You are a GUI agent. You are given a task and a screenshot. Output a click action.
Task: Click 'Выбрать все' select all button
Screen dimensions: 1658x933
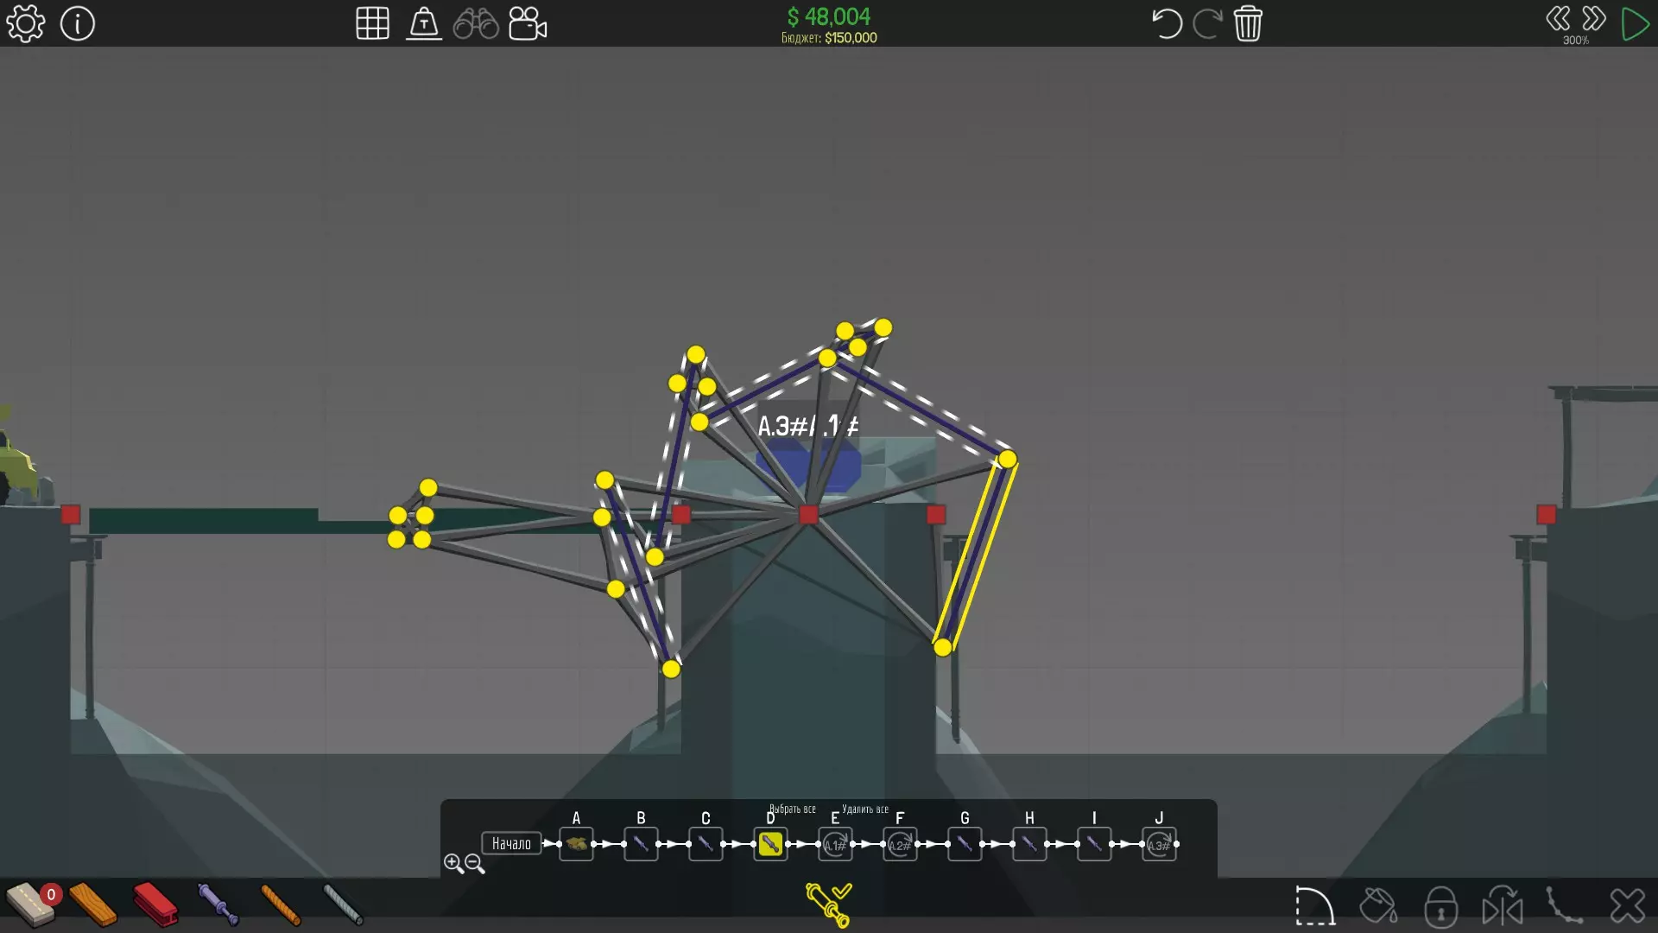(x=792, y=809)
